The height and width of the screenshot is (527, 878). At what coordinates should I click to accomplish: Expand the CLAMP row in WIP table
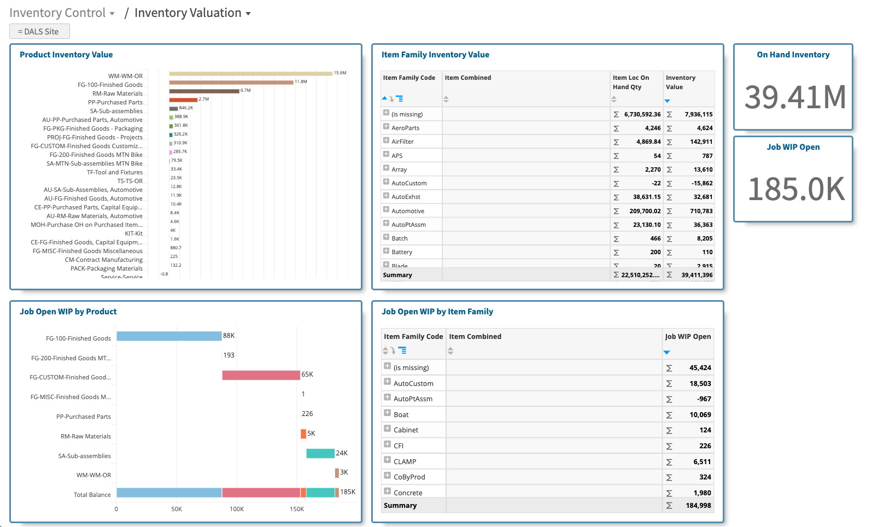387,460
